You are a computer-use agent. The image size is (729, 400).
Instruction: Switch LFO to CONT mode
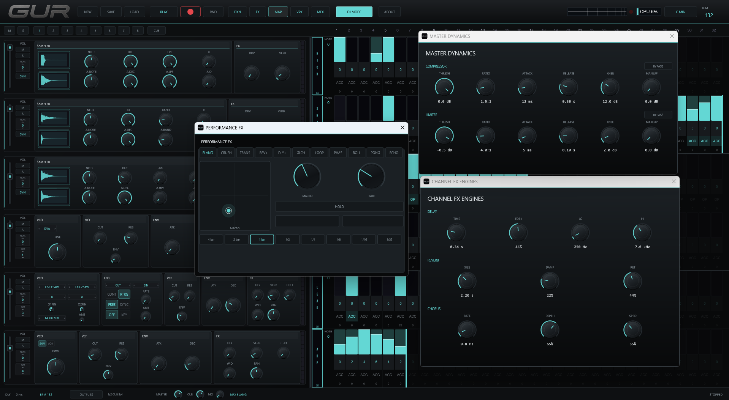[x=112, y=294]
